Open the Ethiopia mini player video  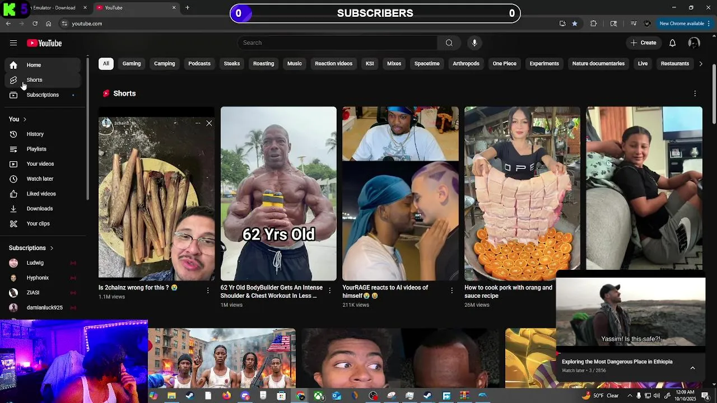point(630,312)
